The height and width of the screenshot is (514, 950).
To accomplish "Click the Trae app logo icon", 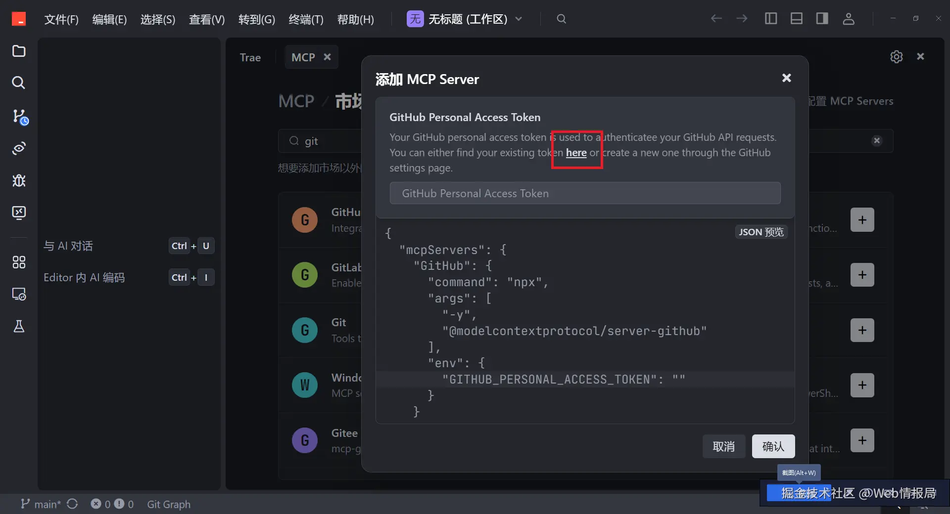I will (x=19, y=19).
